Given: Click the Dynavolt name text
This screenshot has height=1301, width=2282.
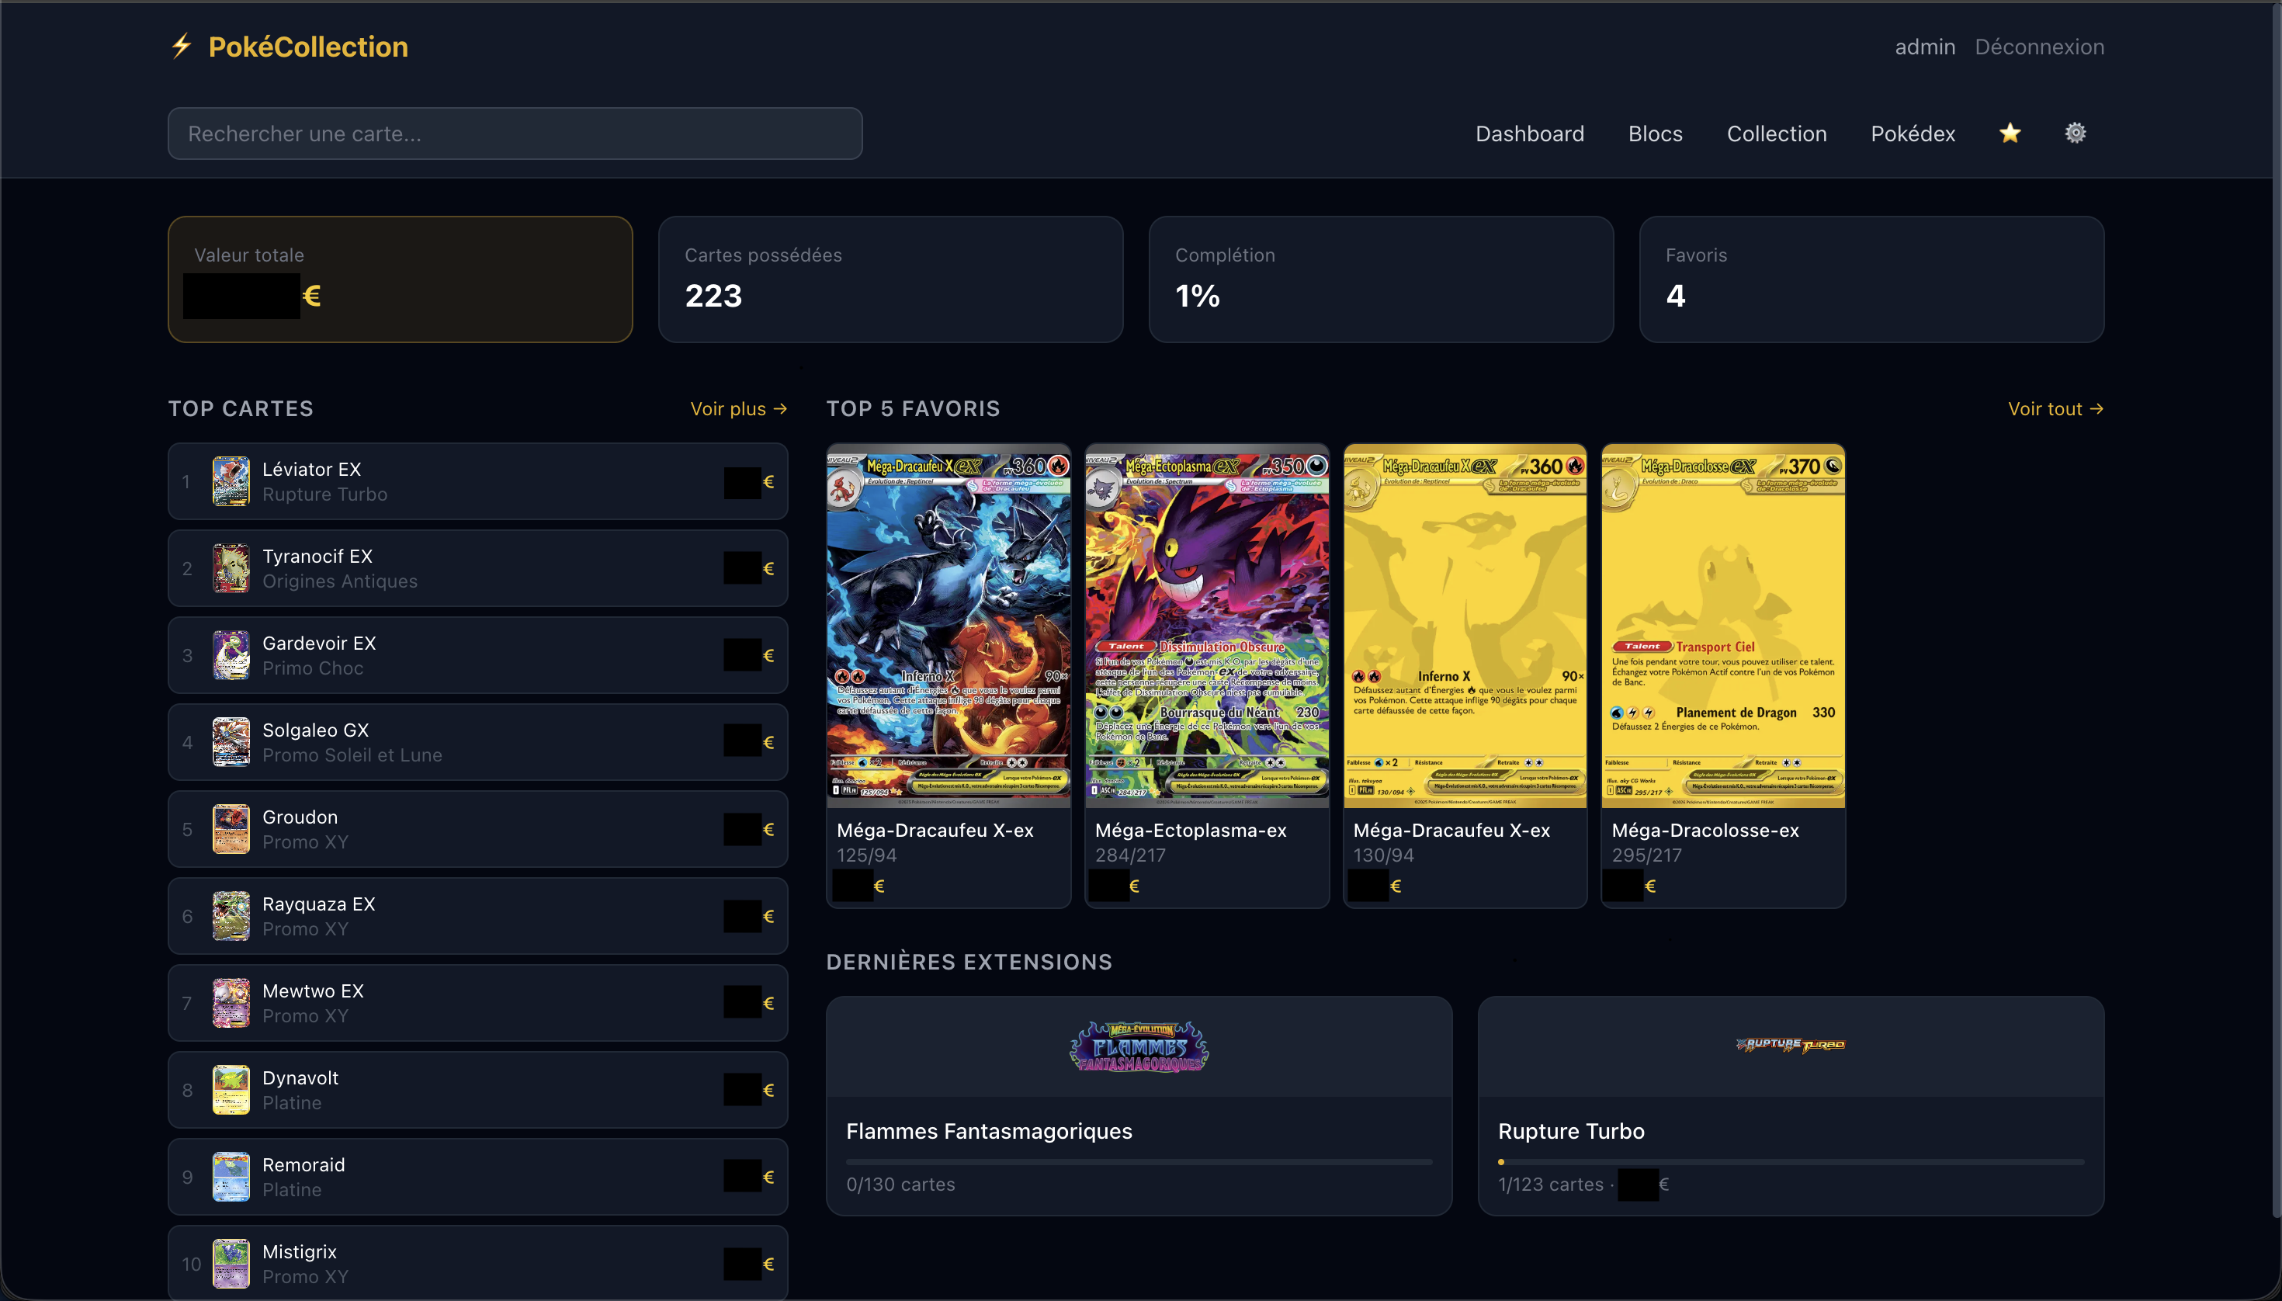Looking at the screenshot, I should coord(300,1077).
